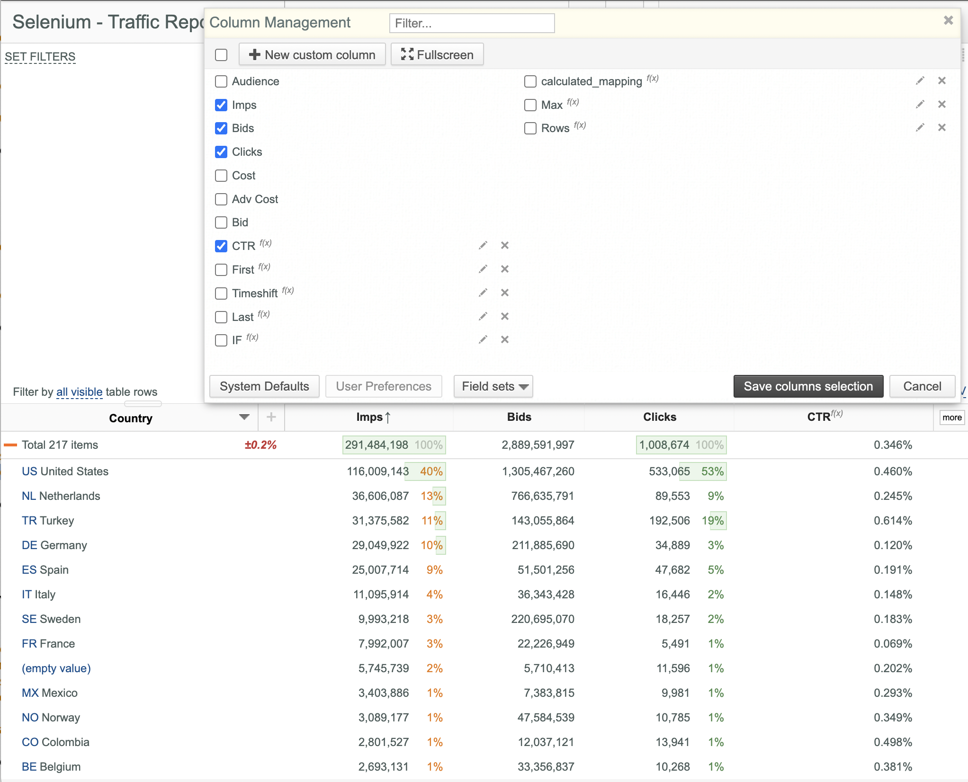
Task: Enable the Cost column checkbox
Action: [221, 176]
